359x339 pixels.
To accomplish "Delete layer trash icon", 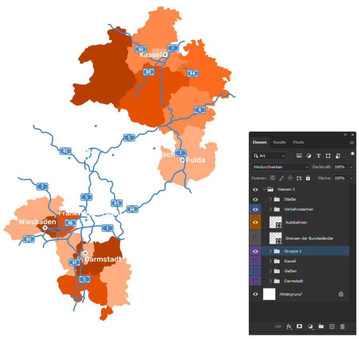I will [342, 327].
